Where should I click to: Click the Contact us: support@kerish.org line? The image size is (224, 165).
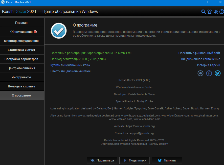(x=134, y=133)
